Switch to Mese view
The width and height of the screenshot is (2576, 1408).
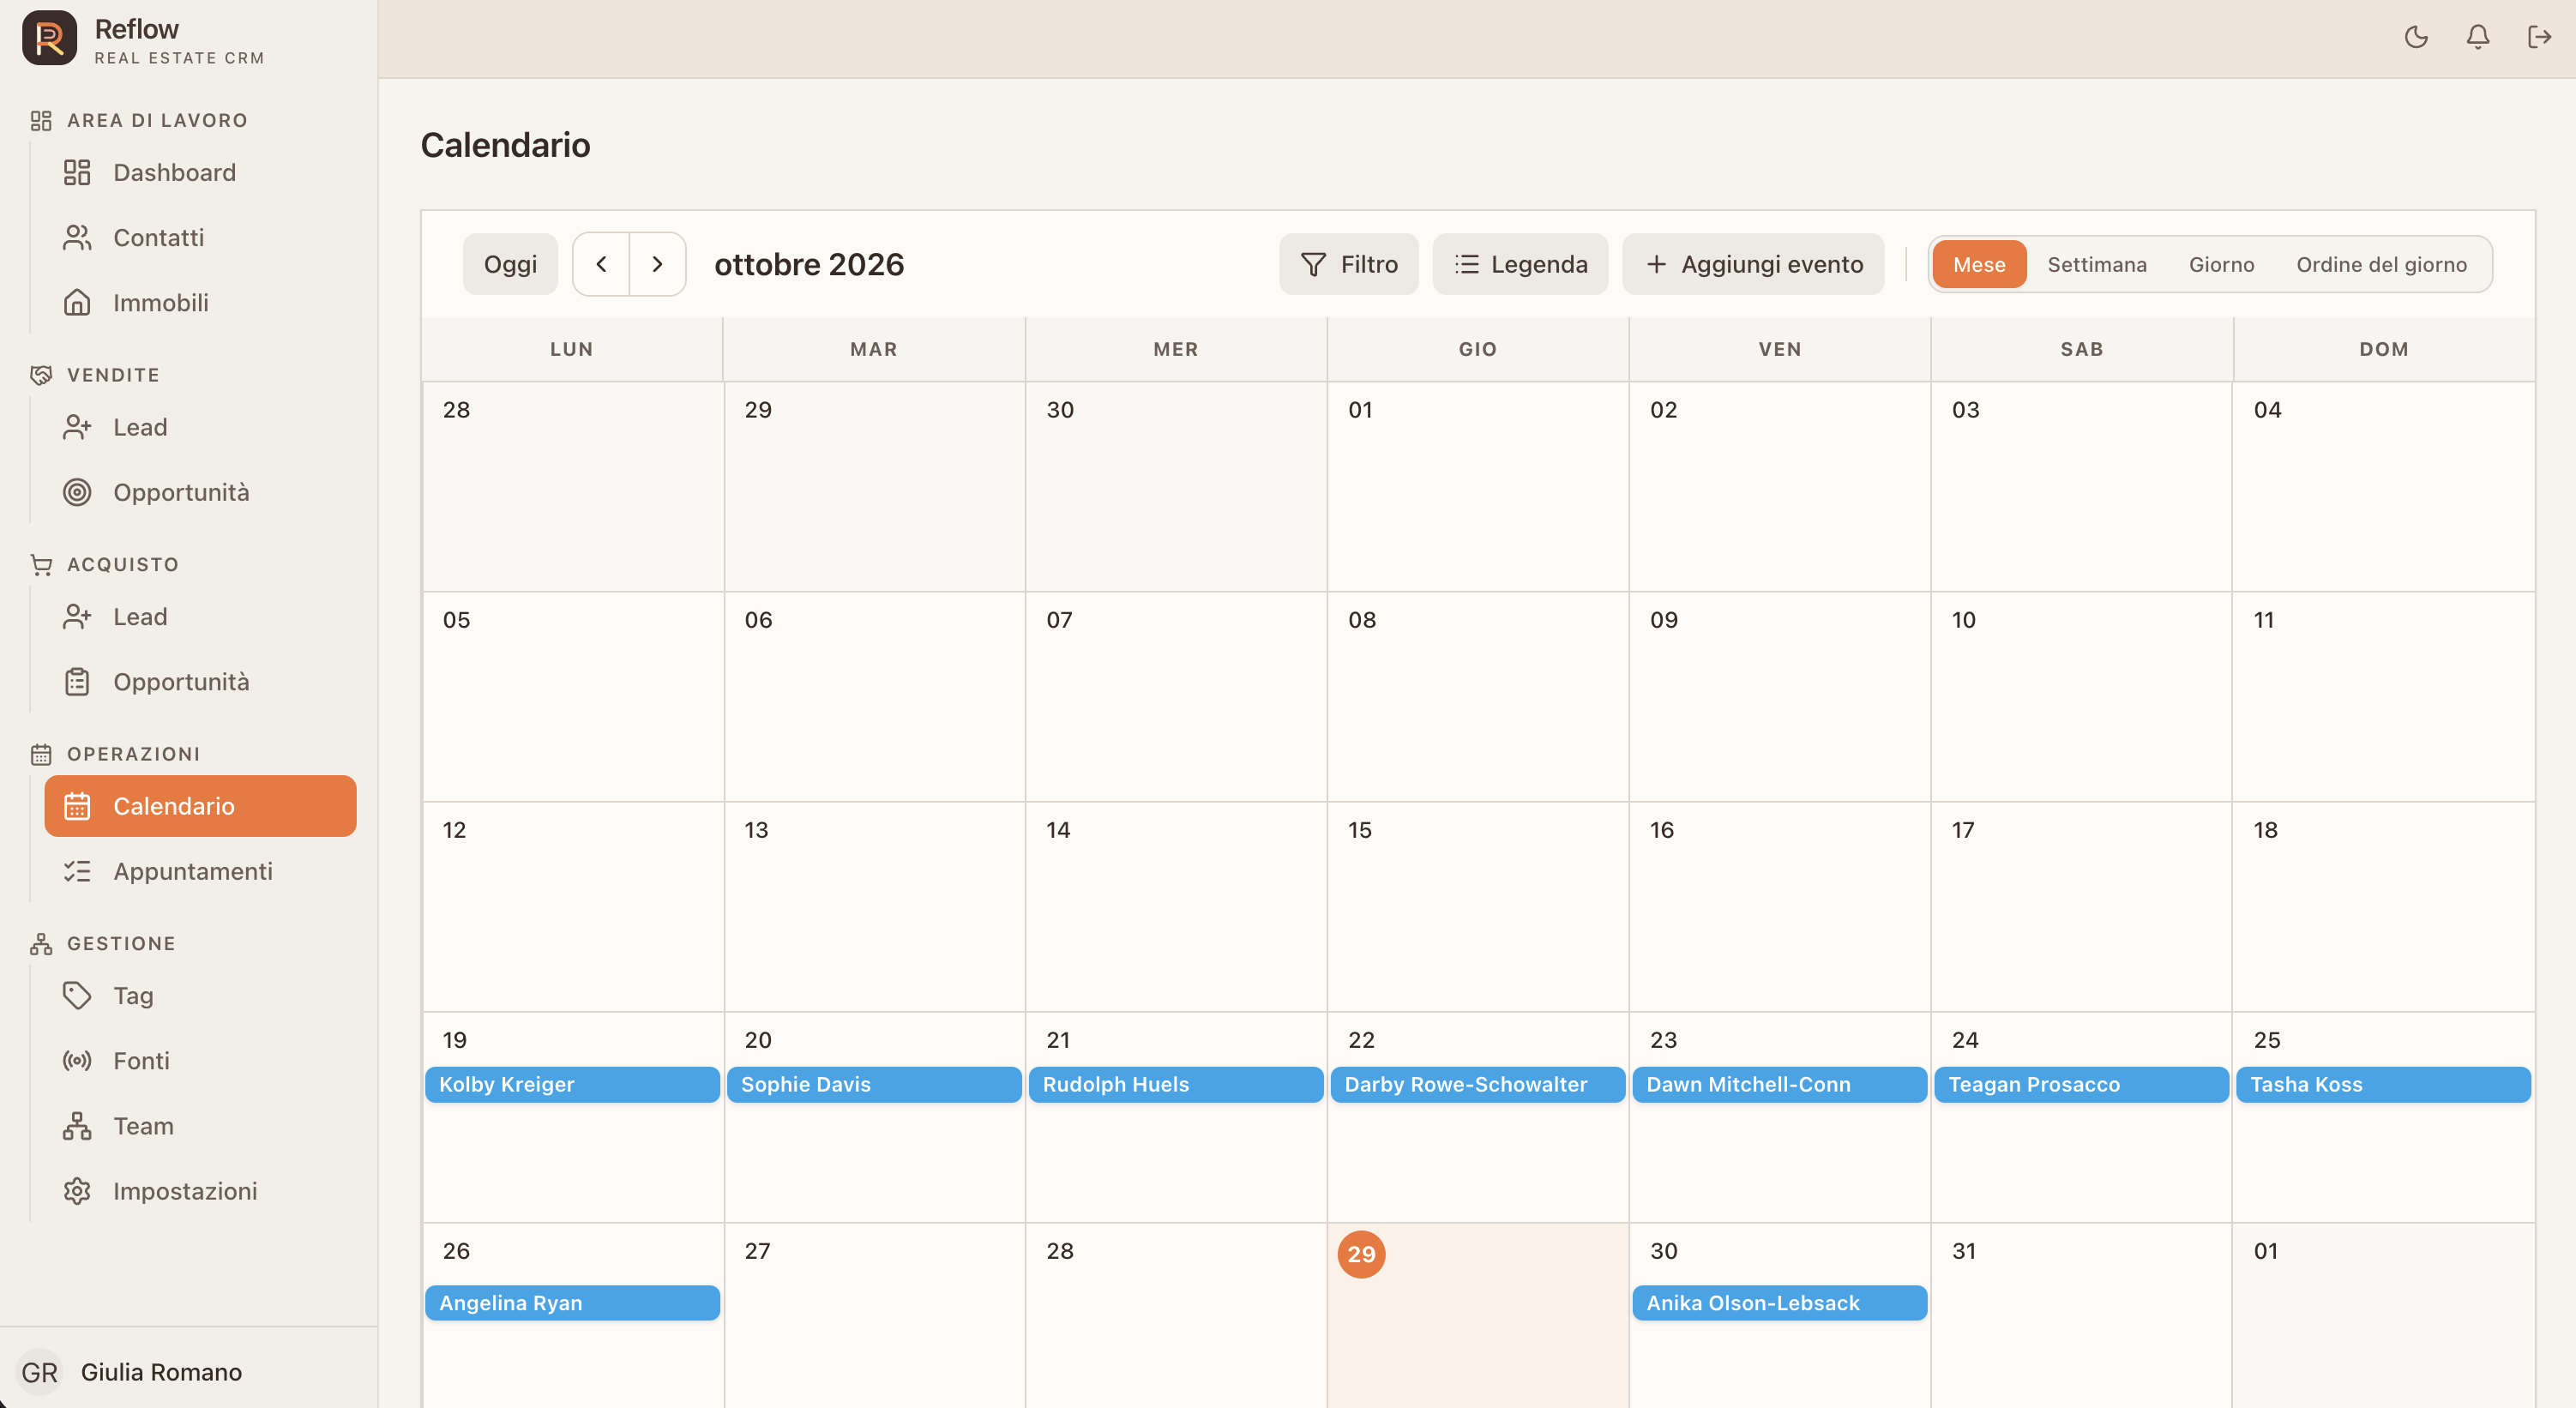click(x=1979, y=264)
